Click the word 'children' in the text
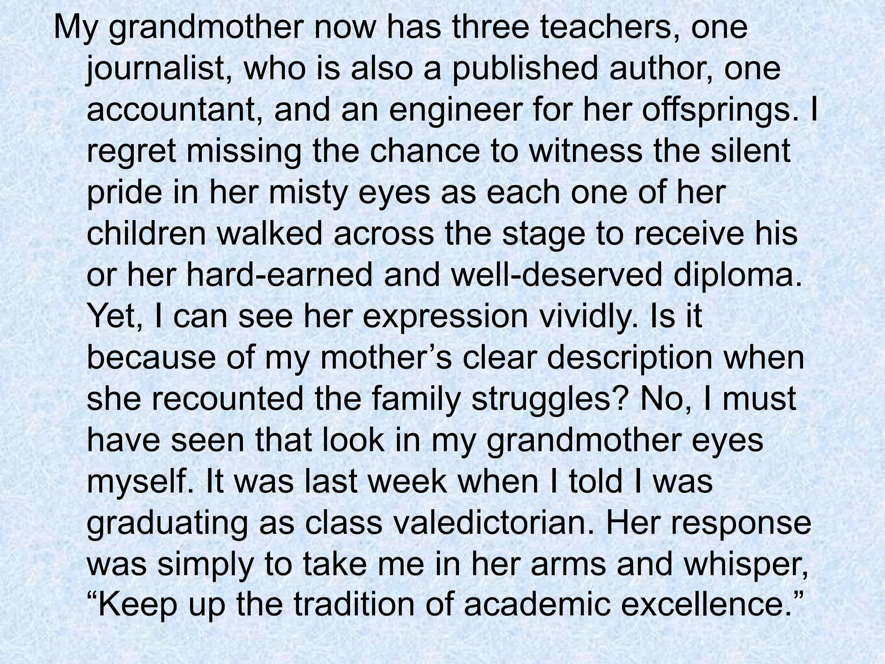885x664 pixels. point(146,233)
